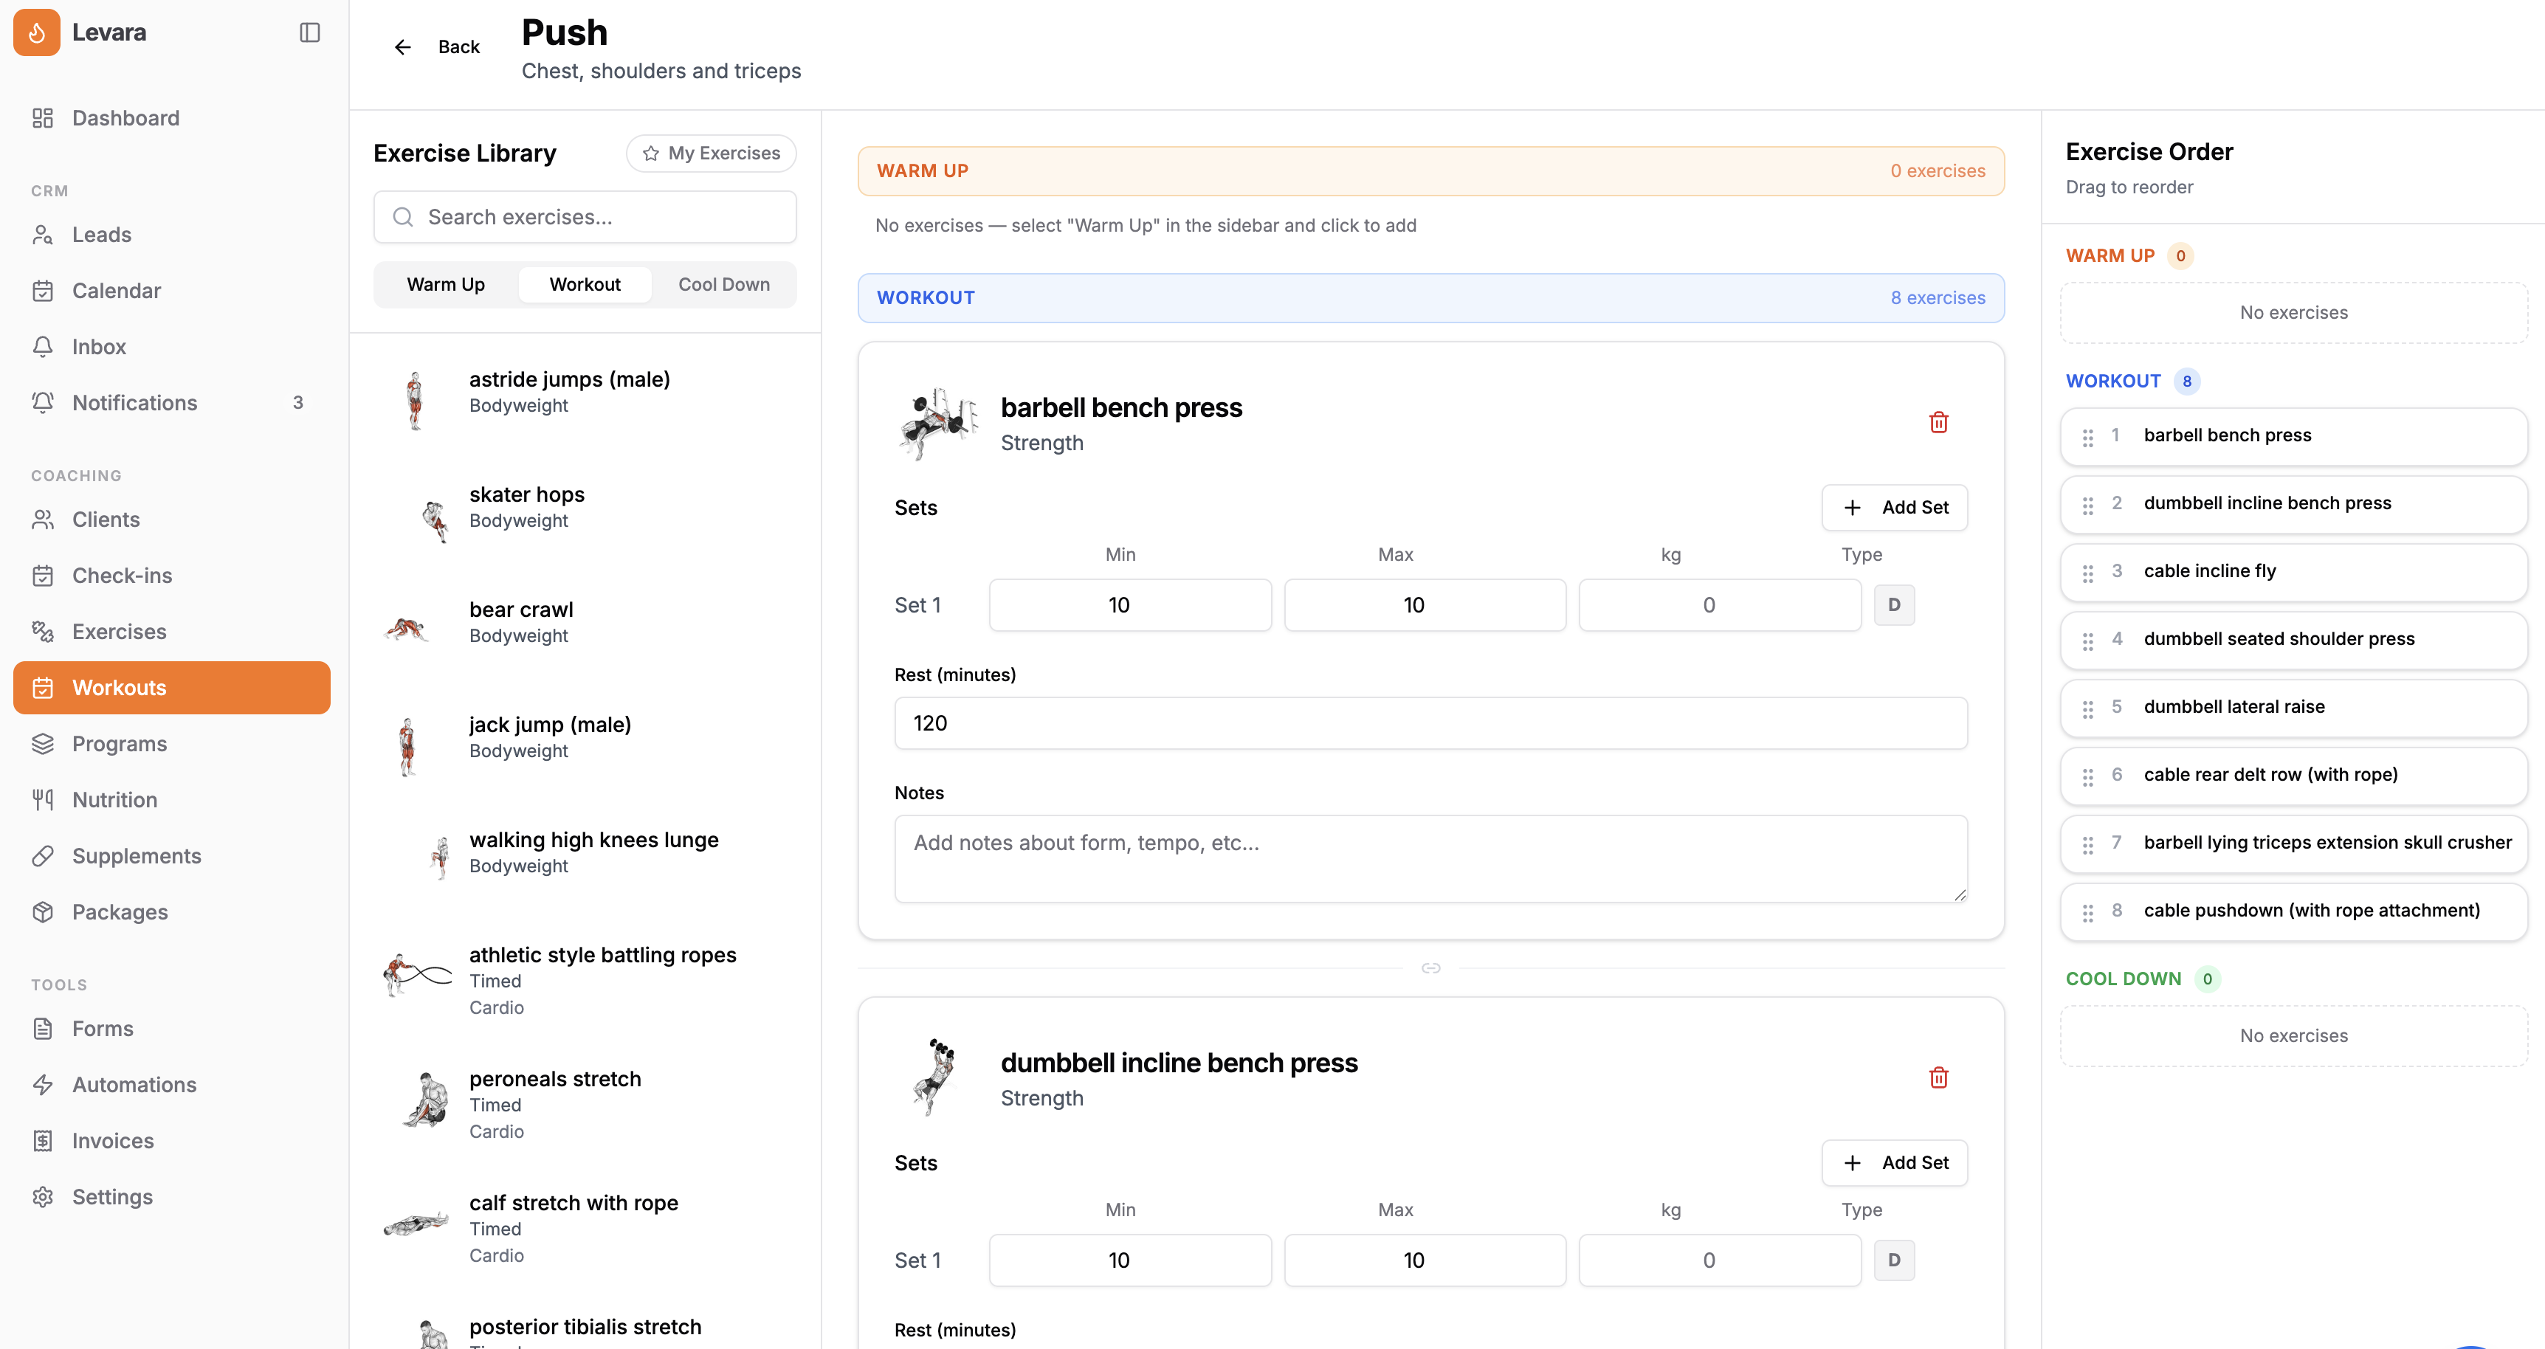Open the Calendar page
This screenshot has height=1349, width=2545.
172,290
